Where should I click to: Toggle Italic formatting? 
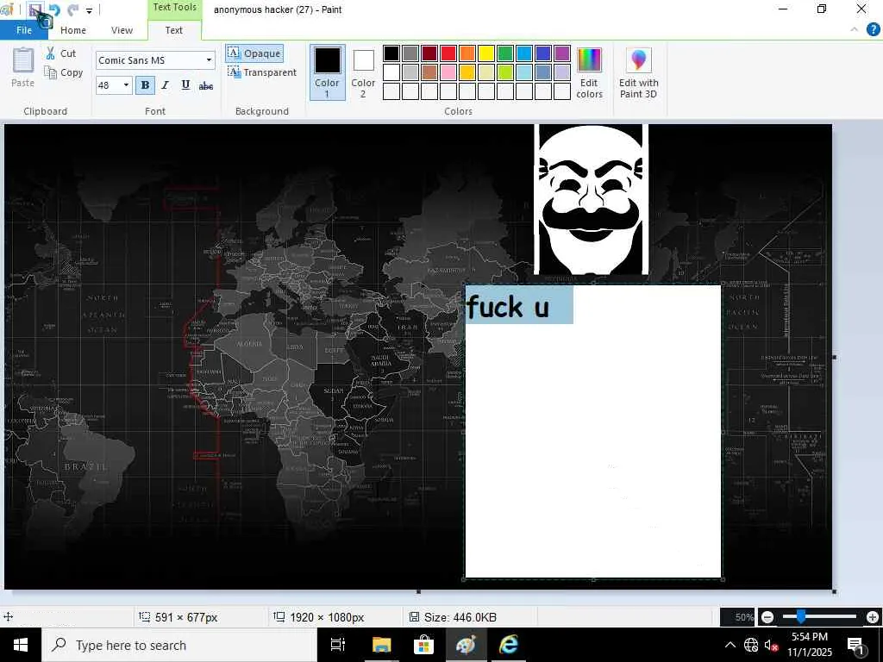click(165, 85)
